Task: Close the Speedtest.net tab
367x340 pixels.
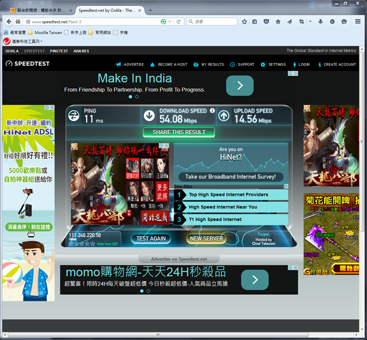Action: click(139, 10)
